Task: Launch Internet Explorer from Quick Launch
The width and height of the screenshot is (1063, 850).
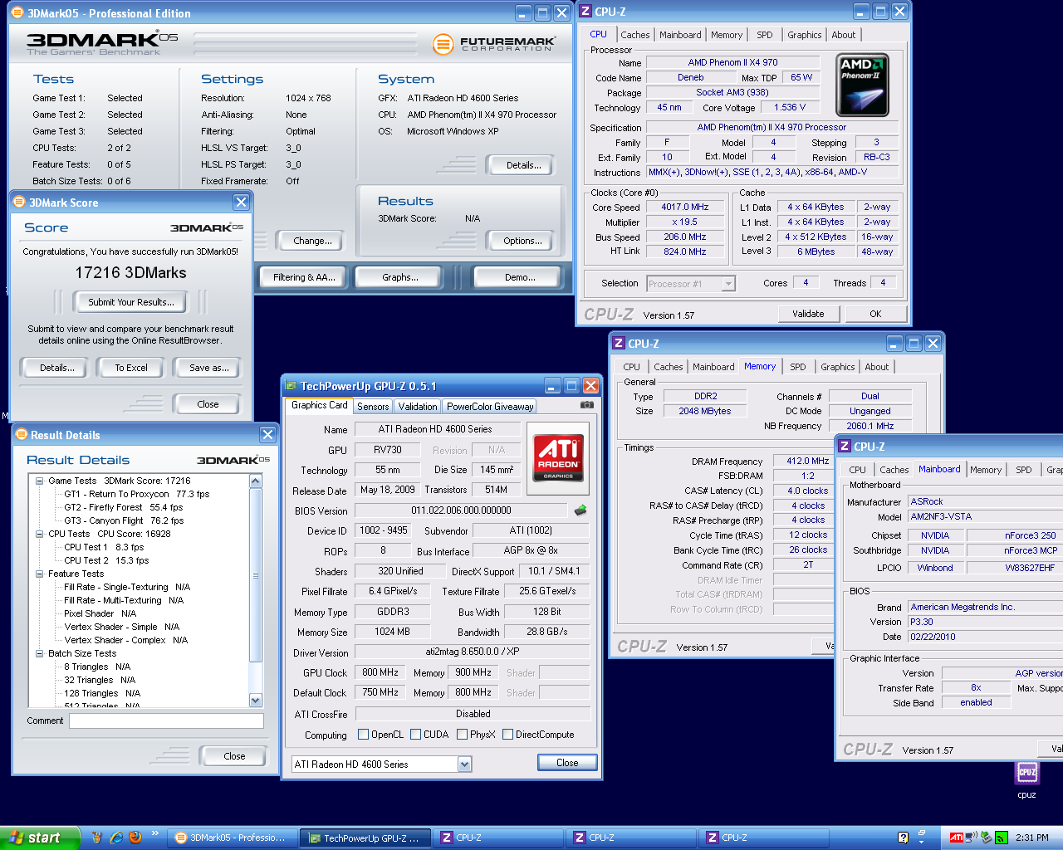Action: click(117, 838)
